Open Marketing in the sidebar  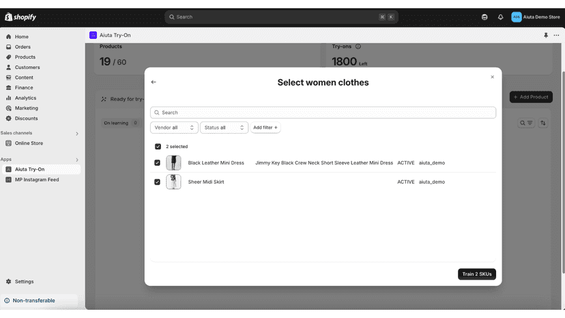tap(27, 109)
